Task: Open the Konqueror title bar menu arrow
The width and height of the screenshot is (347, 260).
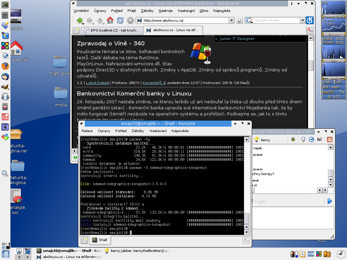Action: 298,3
